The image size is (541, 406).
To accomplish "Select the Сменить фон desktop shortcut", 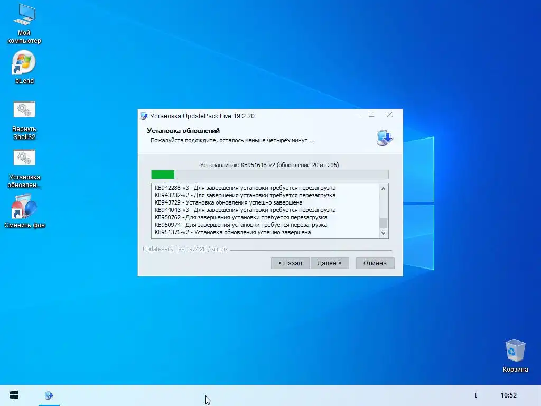I will tap(24, 211).
